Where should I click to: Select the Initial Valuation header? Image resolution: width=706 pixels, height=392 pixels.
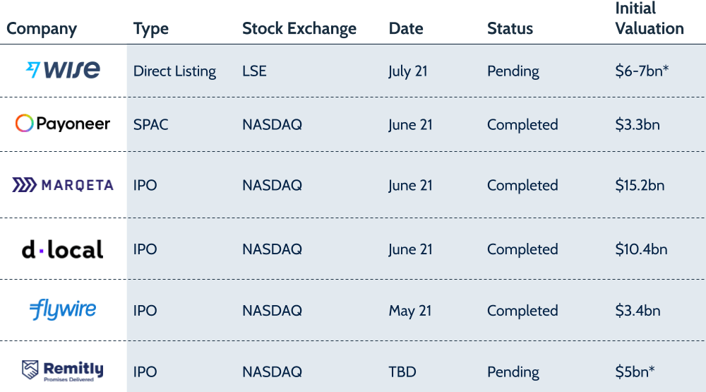pos(650,19)
